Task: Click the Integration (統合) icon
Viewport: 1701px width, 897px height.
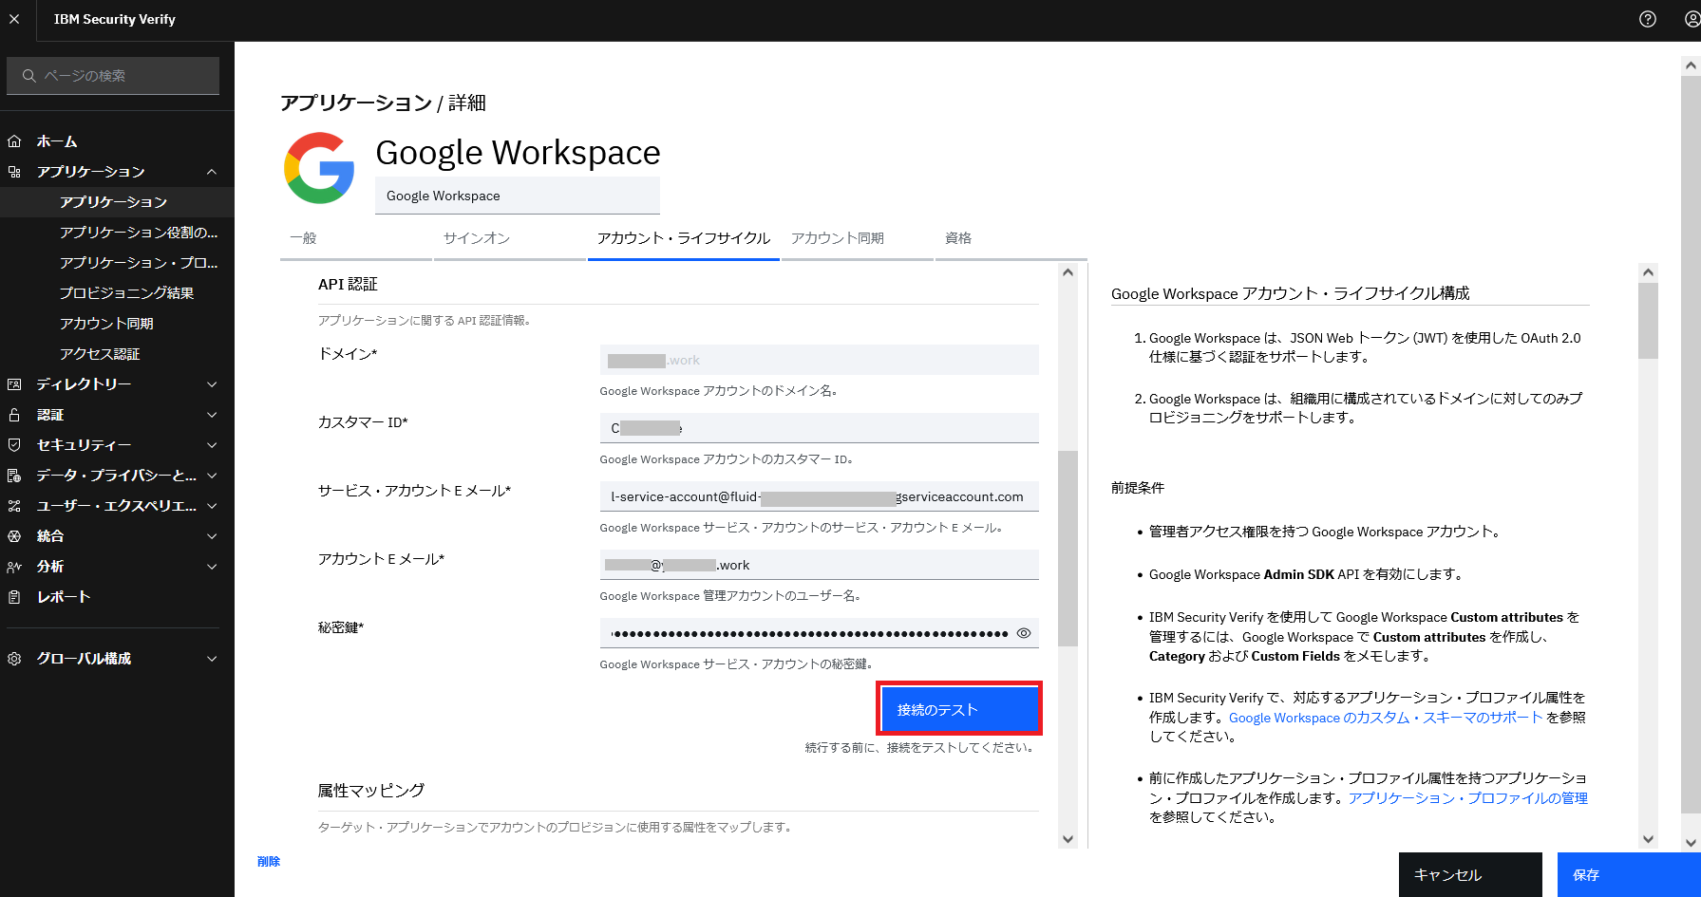Action: point(14,536)
